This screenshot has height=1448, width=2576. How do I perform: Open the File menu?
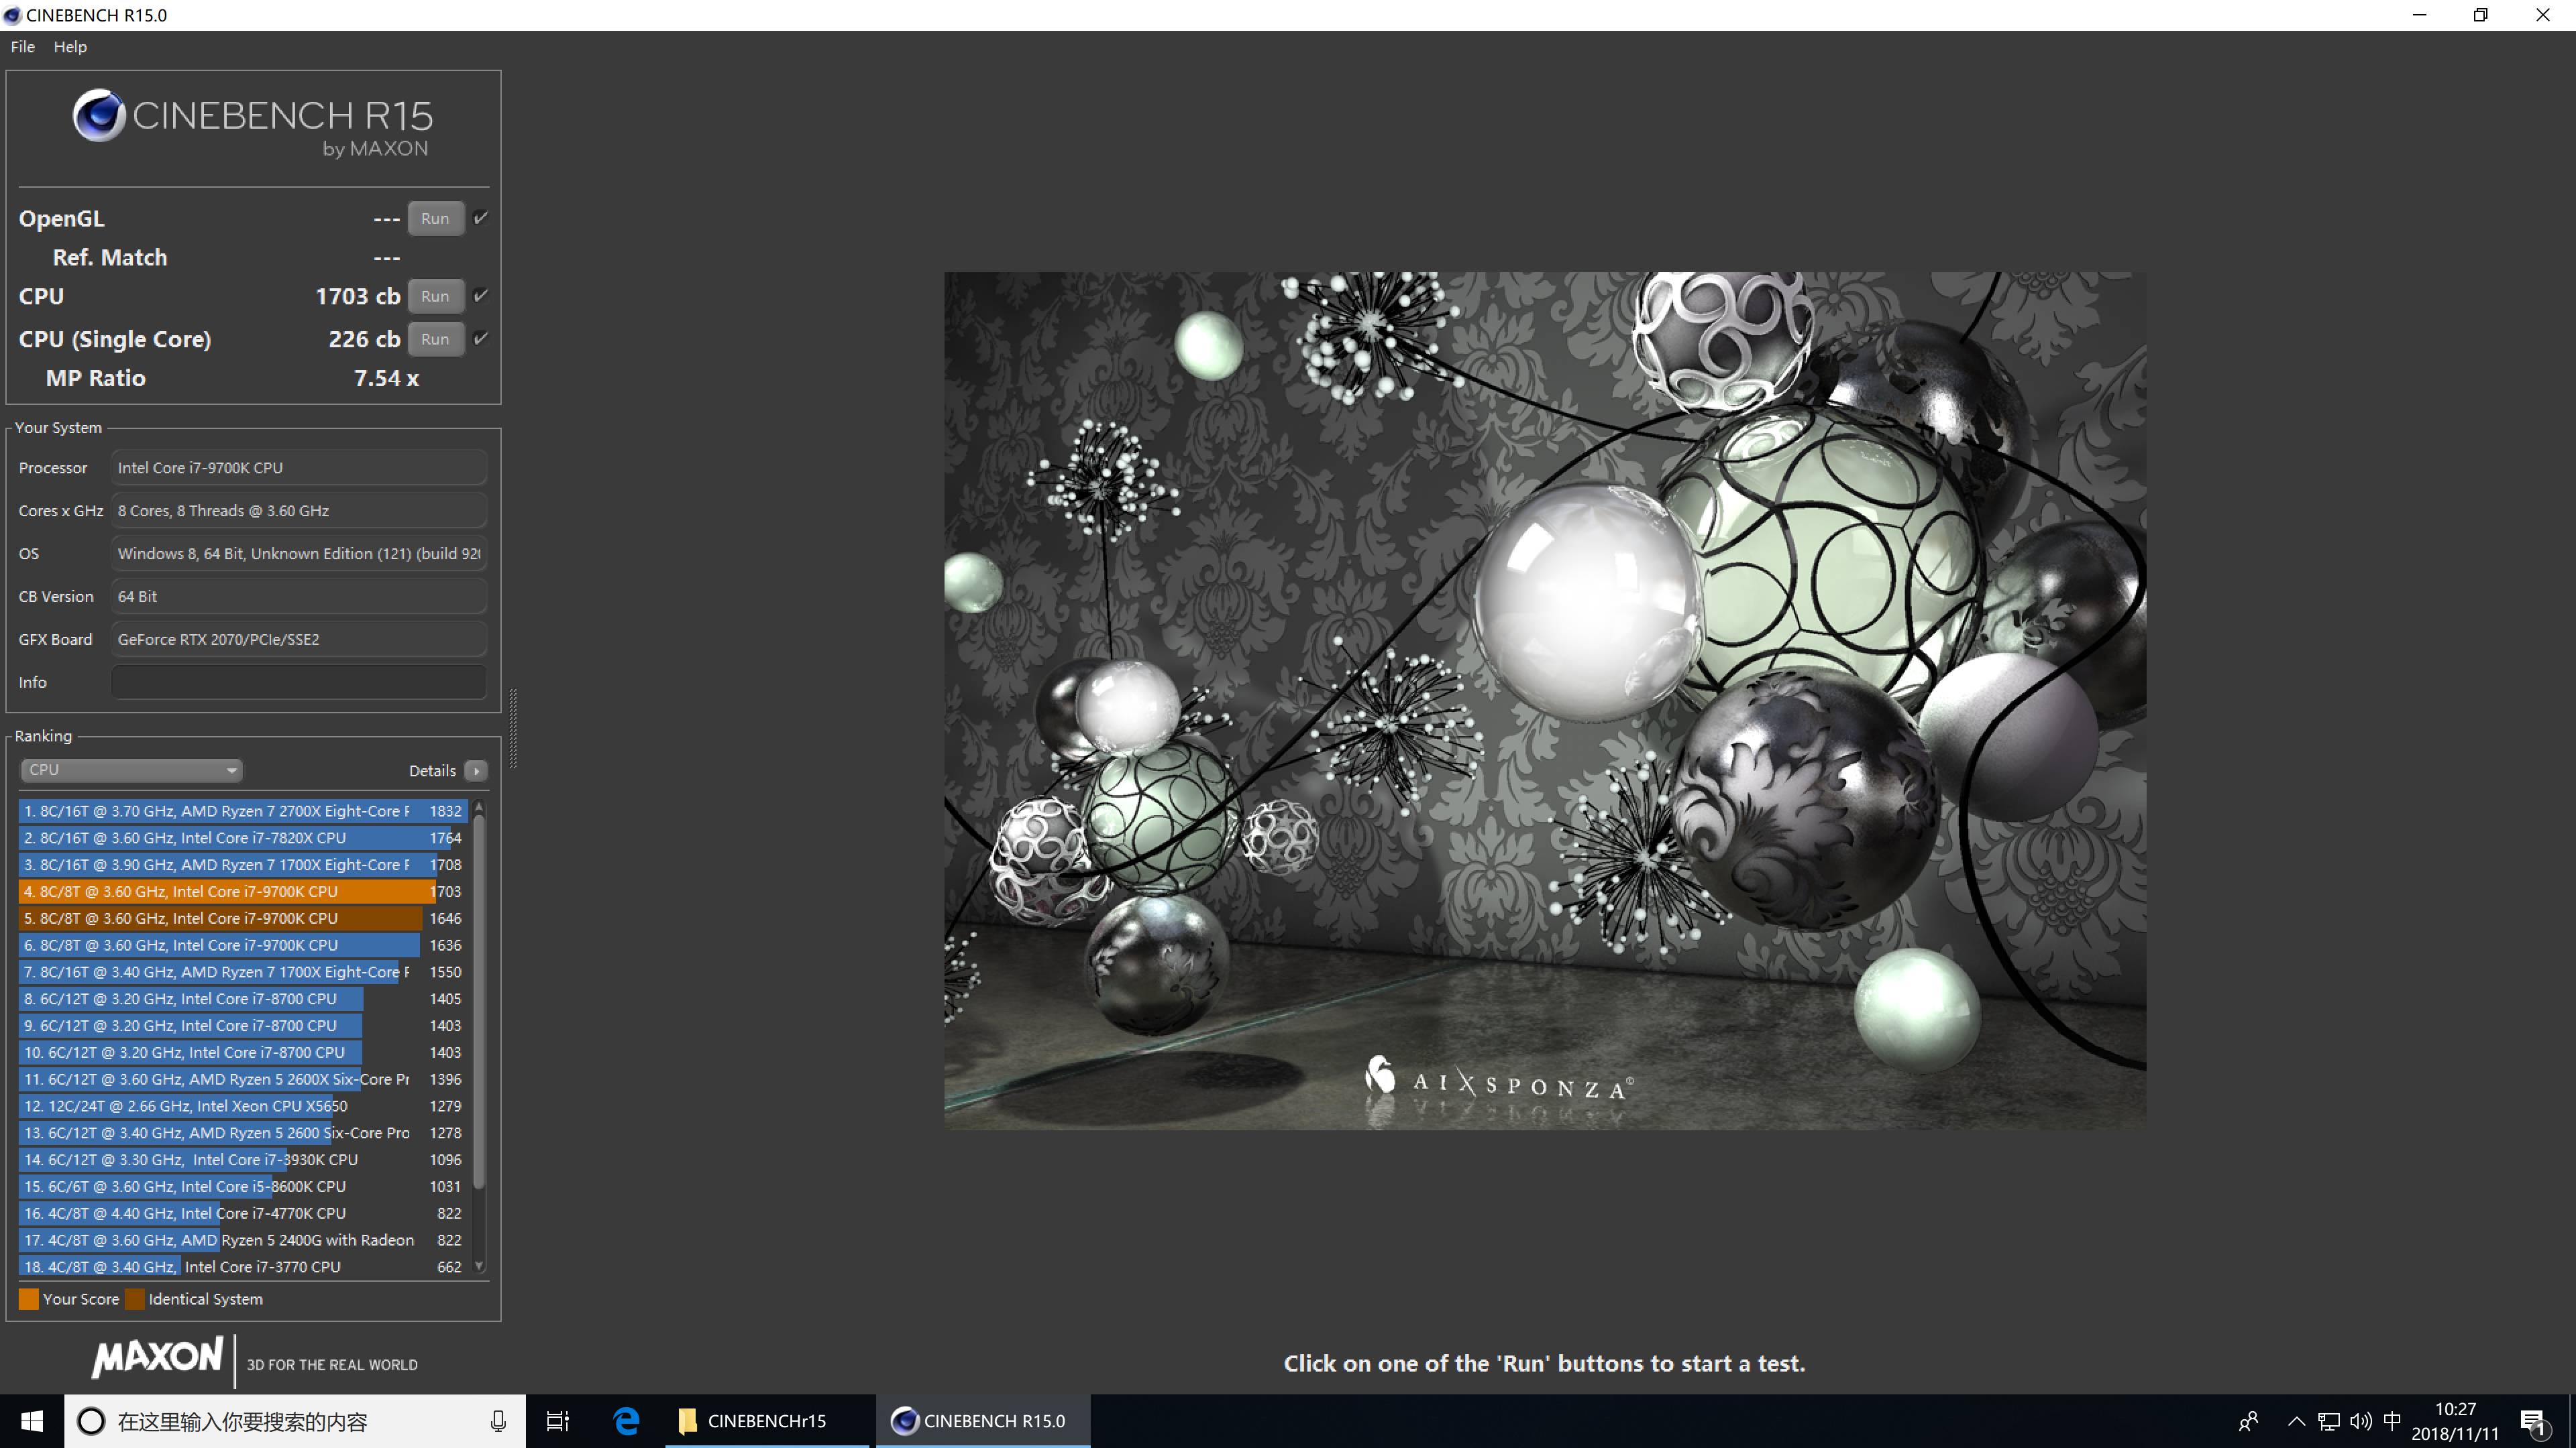tap(22, 47)
